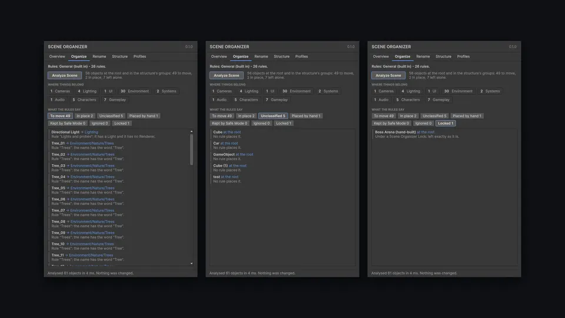Open Profiles tab in middle panel
The image size is (565, 318).
point(301,57)
